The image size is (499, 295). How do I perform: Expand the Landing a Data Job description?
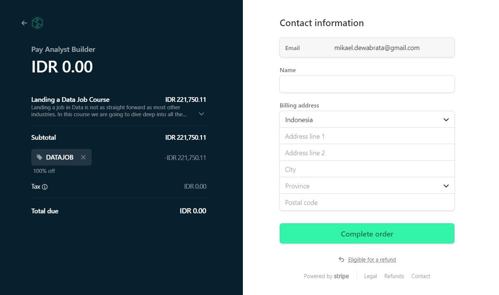pos(201,114)
